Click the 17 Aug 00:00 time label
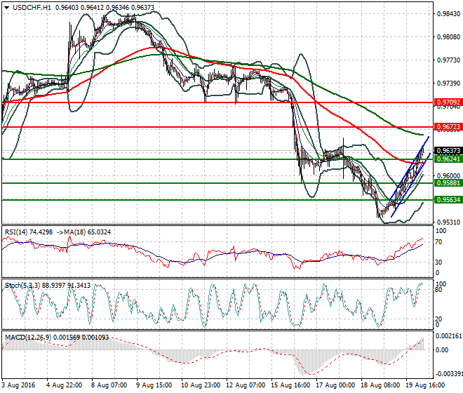The image size is (463, 393). pyautogui.click(x=335, y=385)
